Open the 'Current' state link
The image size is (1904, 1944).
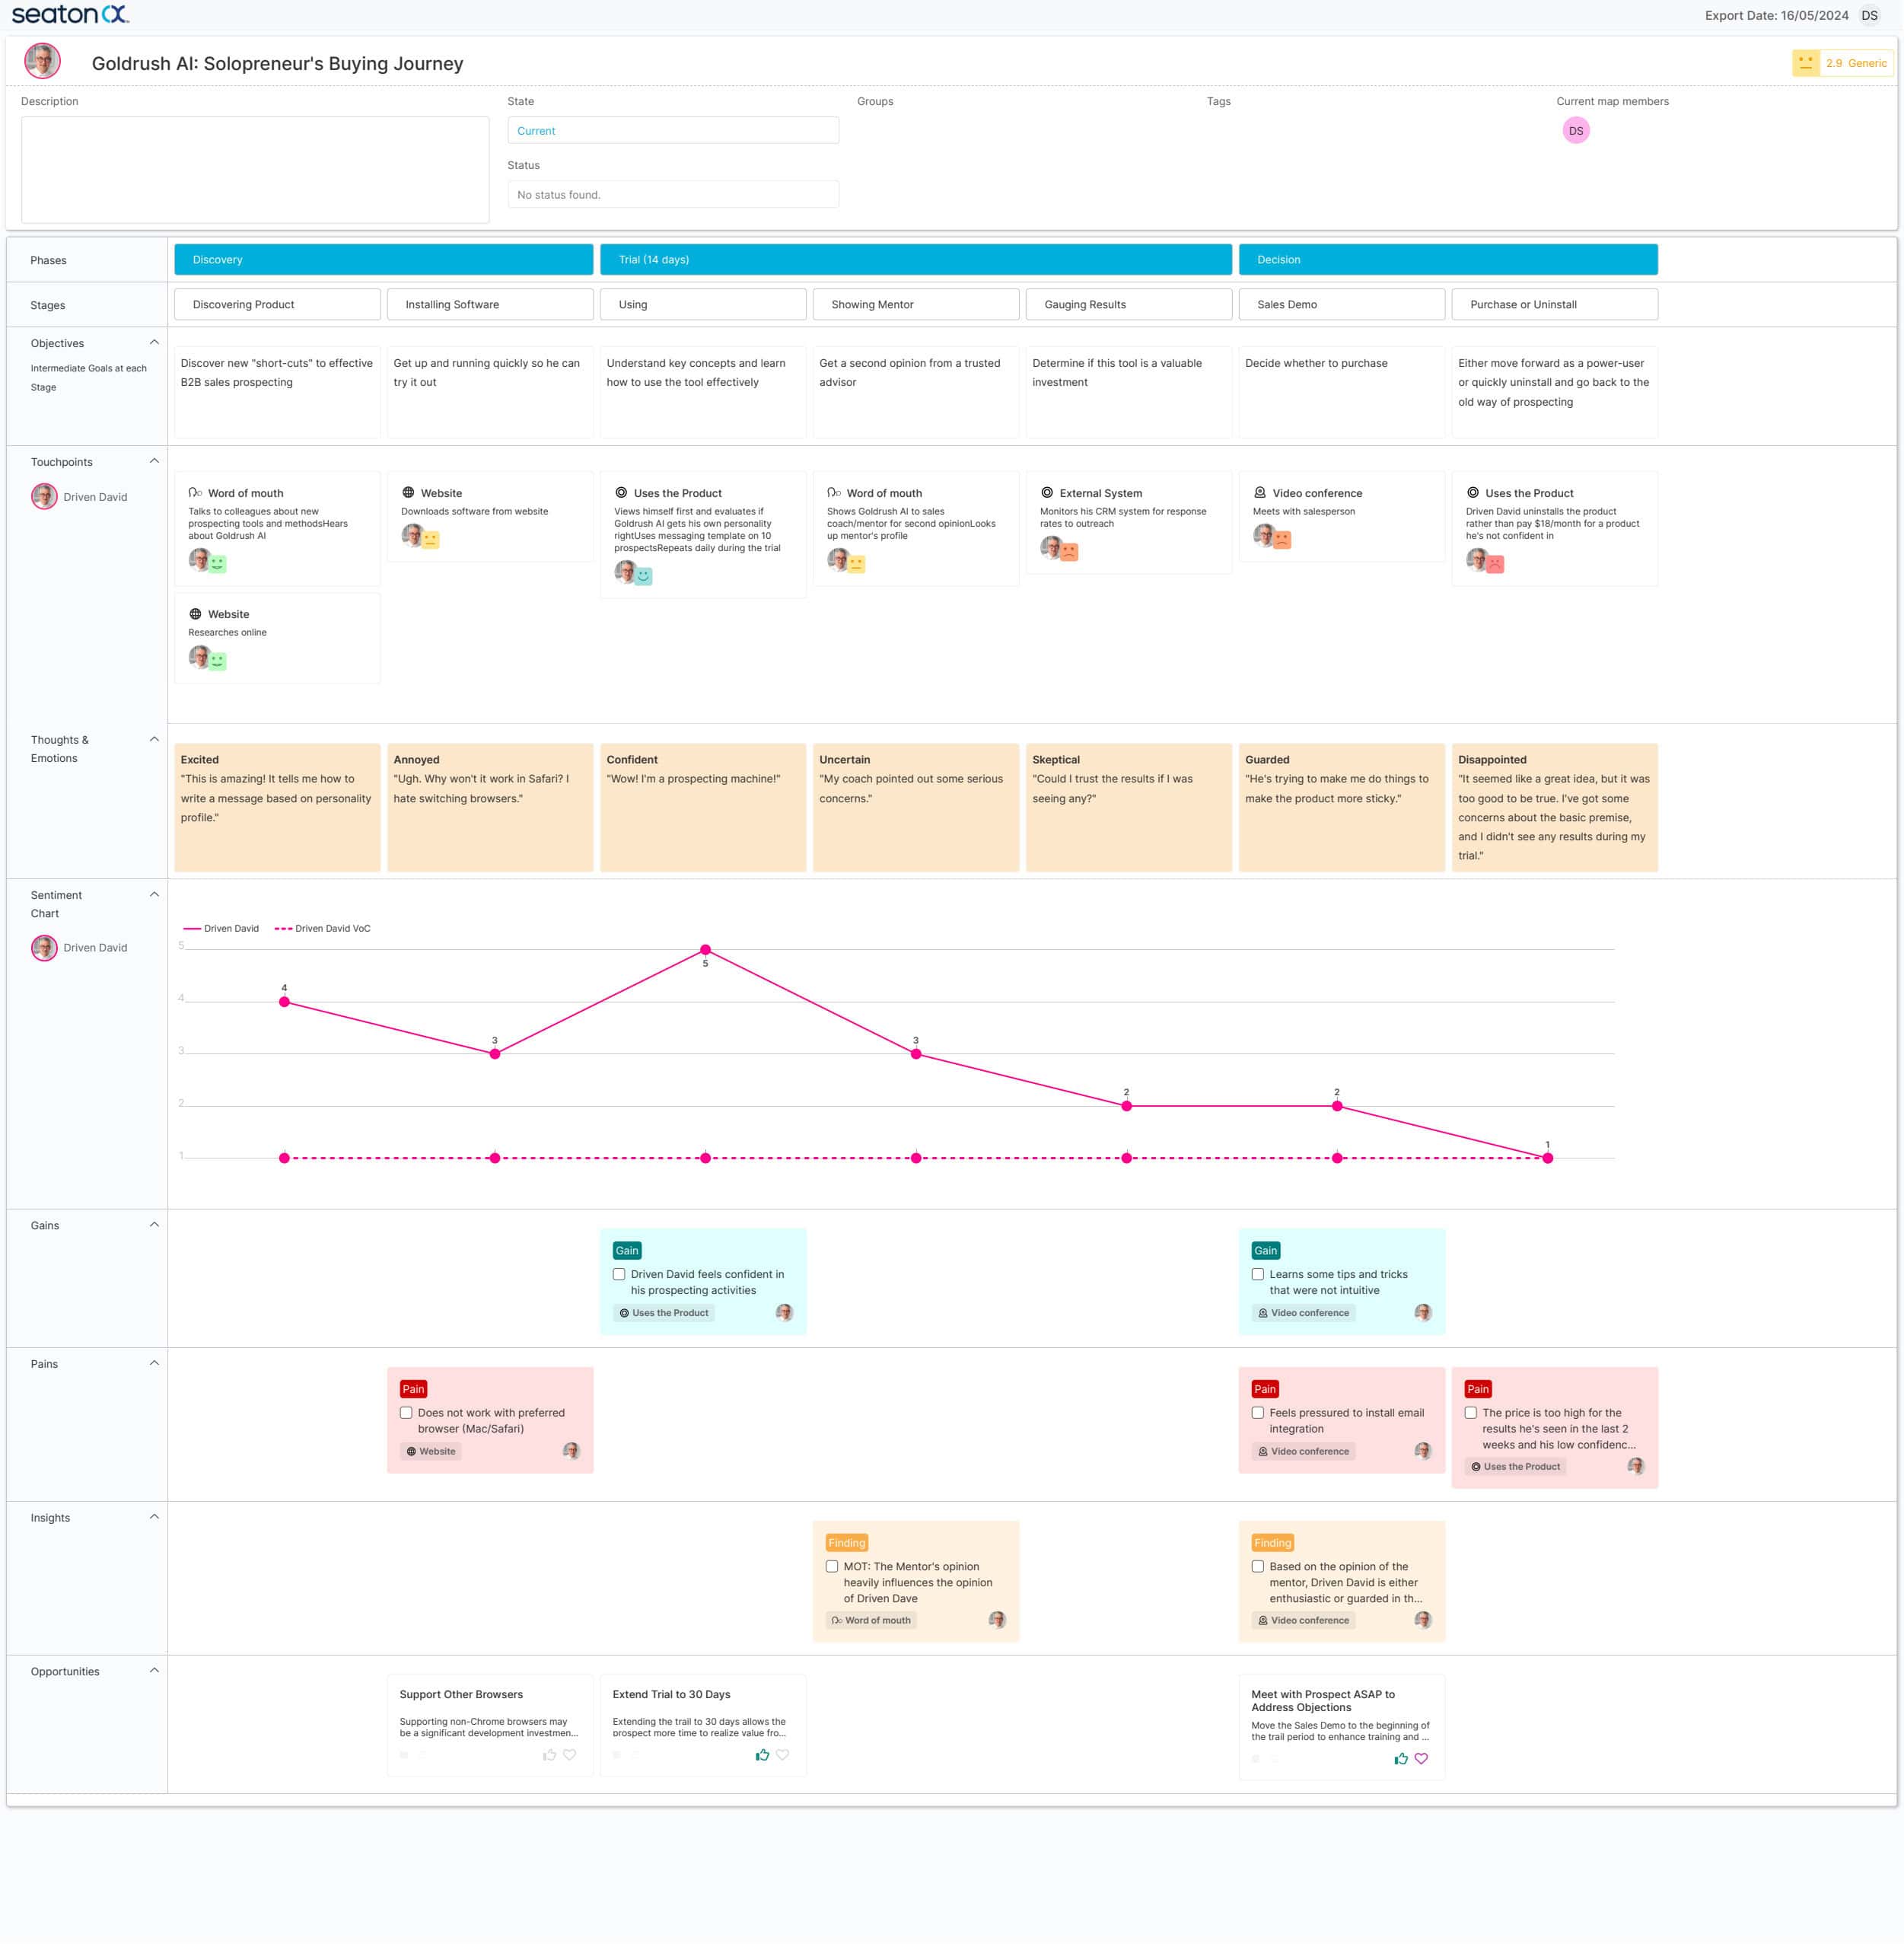coord(536,131)
